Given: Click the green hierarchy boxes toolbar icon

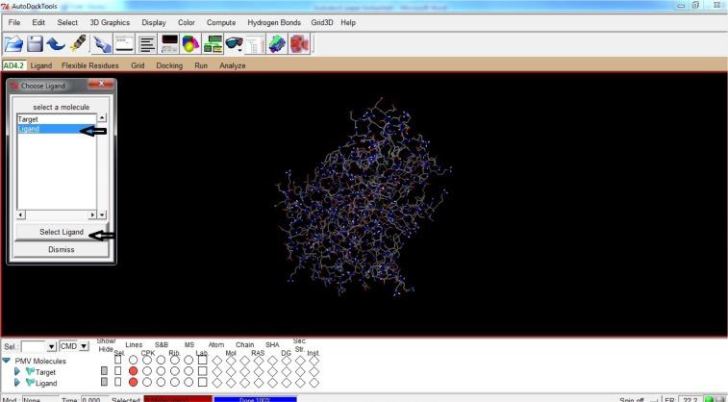Looking at the screenshot, I should (x=211, y=44).
